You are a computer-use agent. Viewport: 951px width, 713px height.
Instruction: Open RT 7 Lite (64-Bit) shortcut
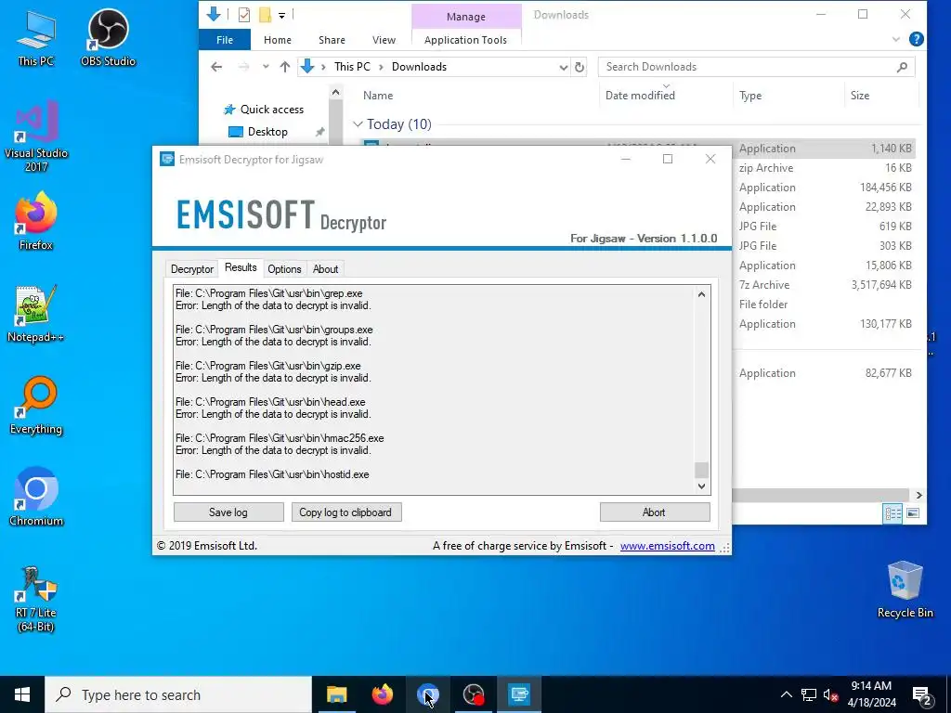(36, 599)
